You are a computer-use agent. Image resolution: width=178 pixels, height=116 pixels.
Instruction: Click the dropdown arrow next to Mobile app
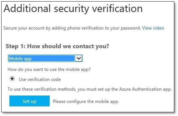[x=79, y=58]
